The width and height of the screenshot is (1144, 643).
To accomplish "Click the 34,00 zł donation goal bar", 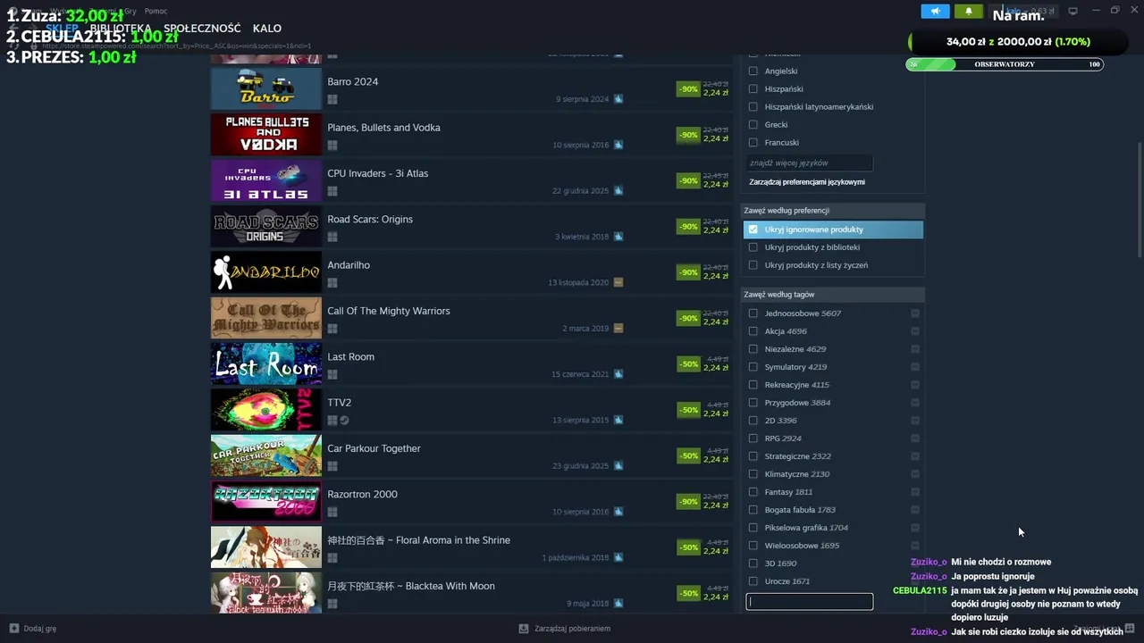I will [x=1018, y=42].
